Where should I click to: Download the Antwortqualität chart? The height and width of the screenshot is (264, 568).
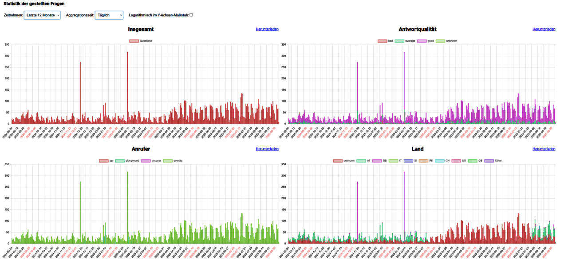pos(544,29)
